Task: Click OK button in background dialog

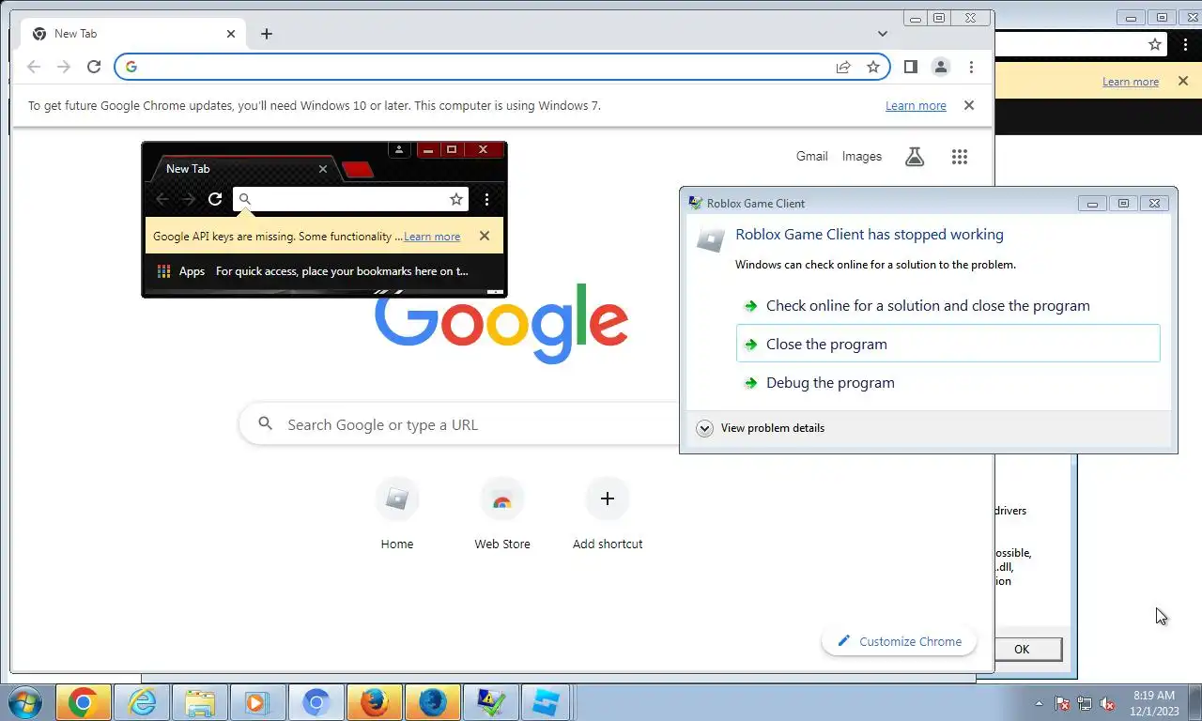Action: pyautogui.click(x=1022, y=649)
